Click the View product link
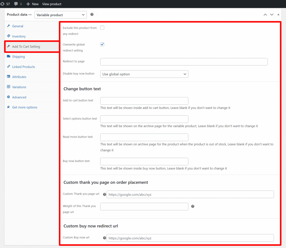The image size is (286, 248). point(52,4)
